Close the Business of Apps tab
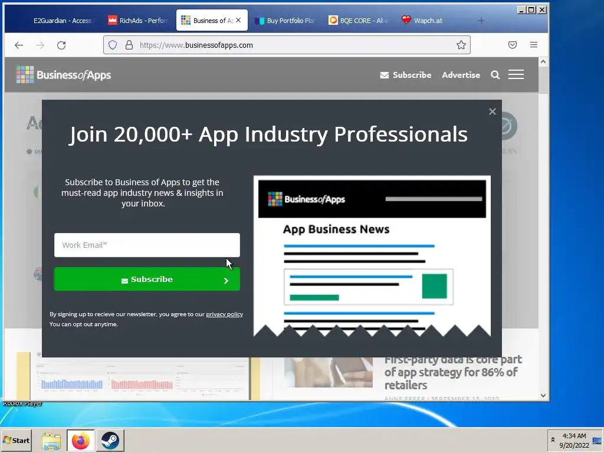 (238, 20)
